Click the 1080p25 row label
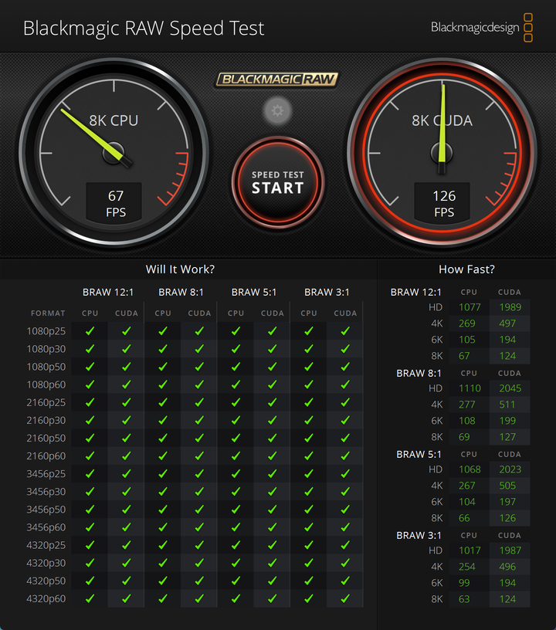This screenshot has width=556, height=630. (46, 331)
